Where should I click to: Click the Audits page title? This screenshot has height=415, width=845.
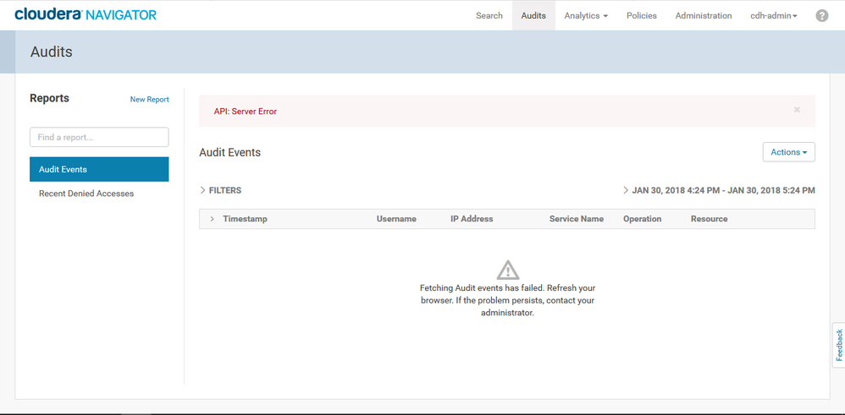pyautogui.click(x=51, y=52)
